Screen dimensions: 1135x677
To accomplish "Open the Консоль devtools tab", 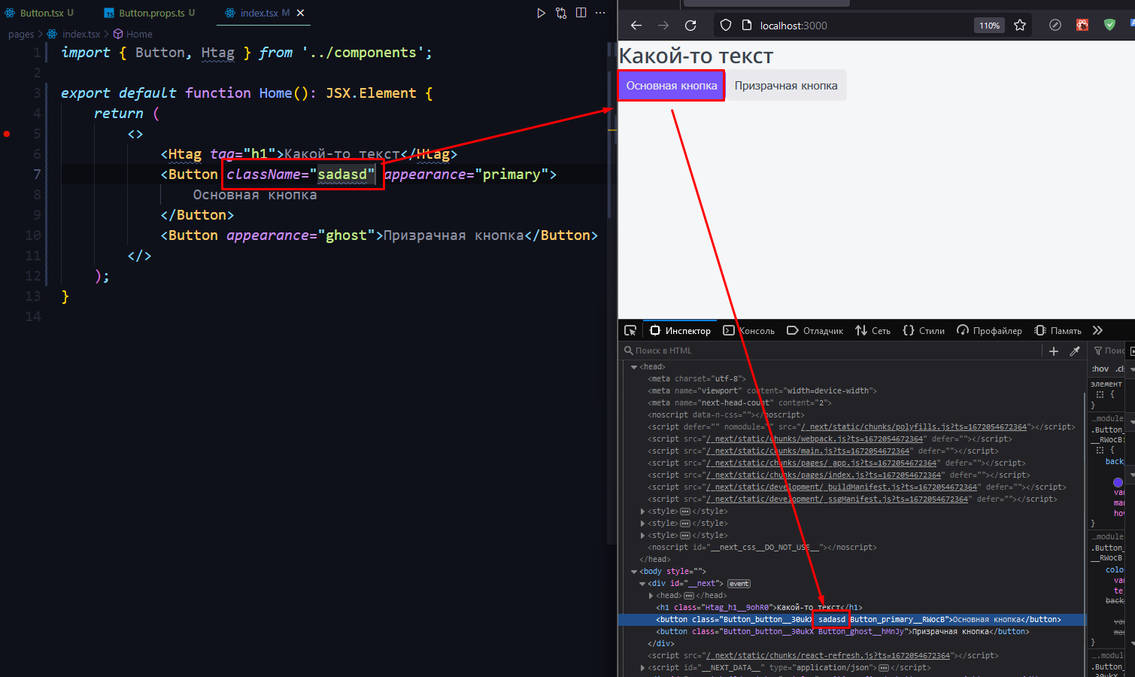I will click(748, 330).
